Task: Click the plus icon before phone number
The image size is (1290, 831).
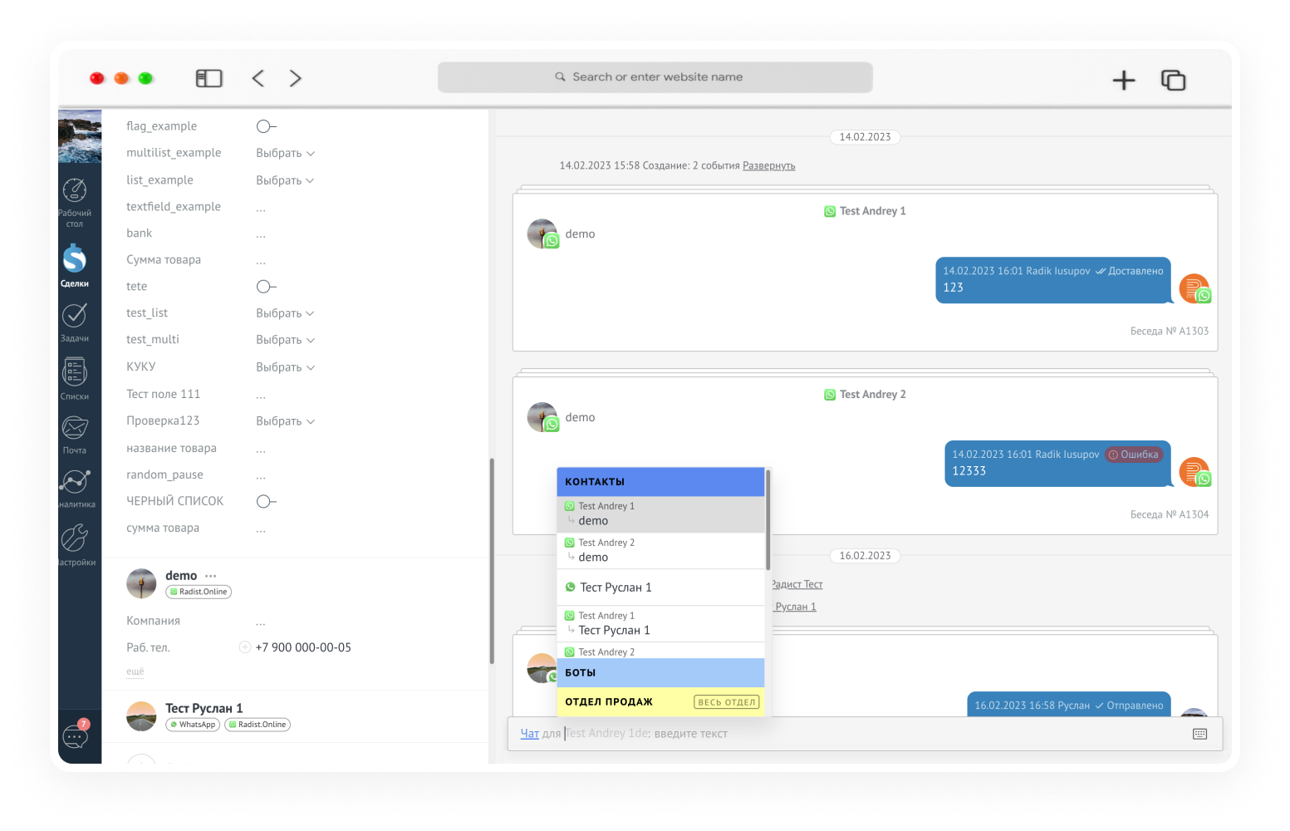Action: pos(245,647)
